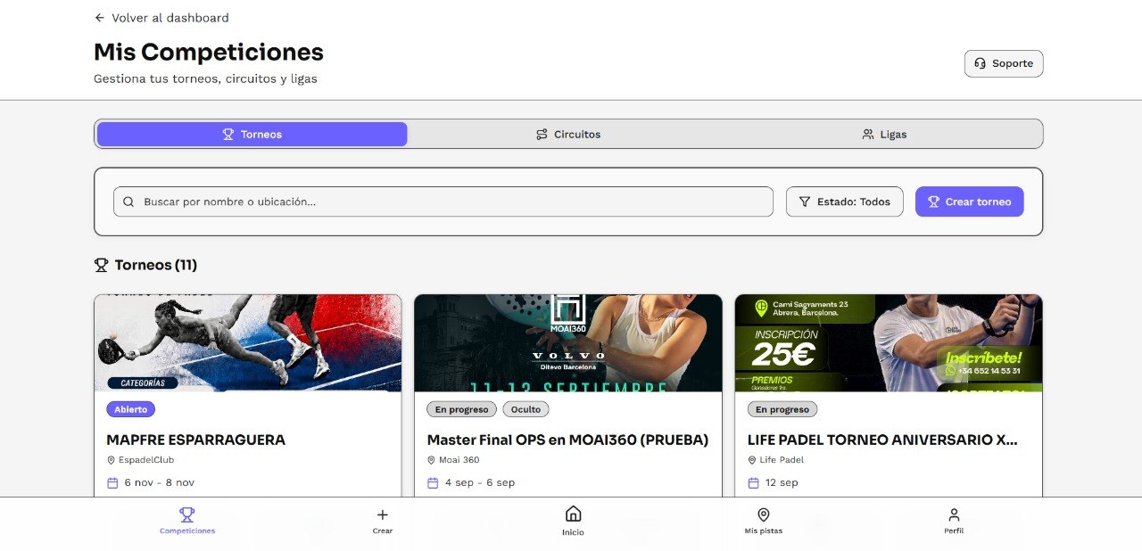The height and width of the screenshot is (551, 1142).
Task: Open the MAPFRE ESPARRAGUERA tournament banner image
Action: click(x=248, y=343)
